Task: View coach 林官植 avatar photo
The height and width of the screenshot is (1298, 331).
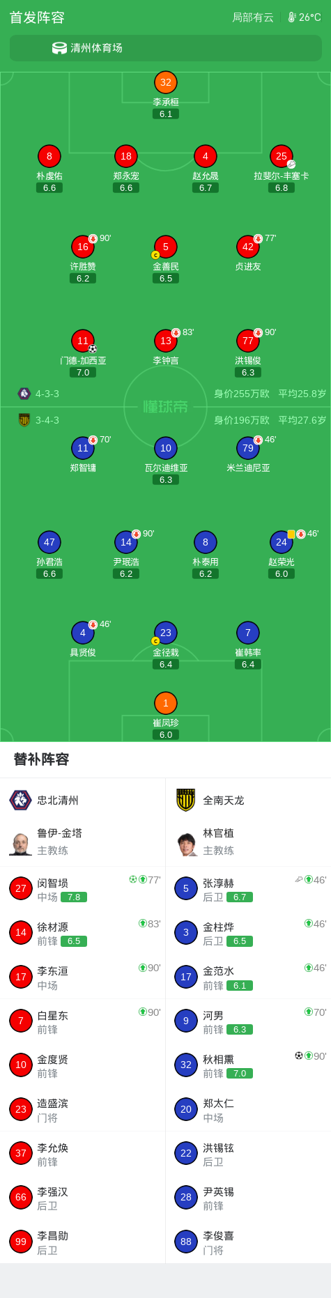Action: (186, 842)
